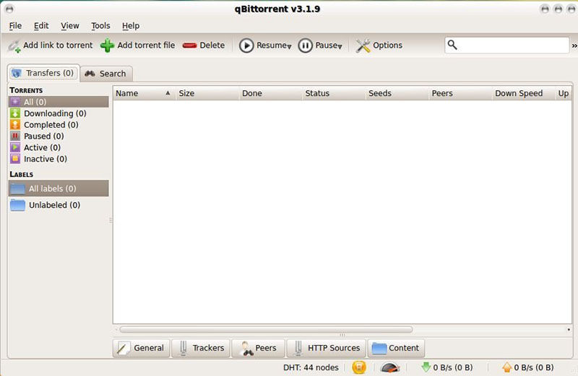Open the View menu
This screenshot has width=578, height=376.
(69, 26)
